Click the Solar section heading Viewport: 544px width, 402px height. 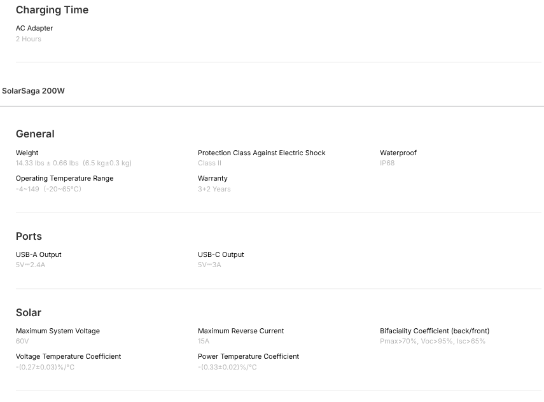pyautogui.click(x=29, y=312)
